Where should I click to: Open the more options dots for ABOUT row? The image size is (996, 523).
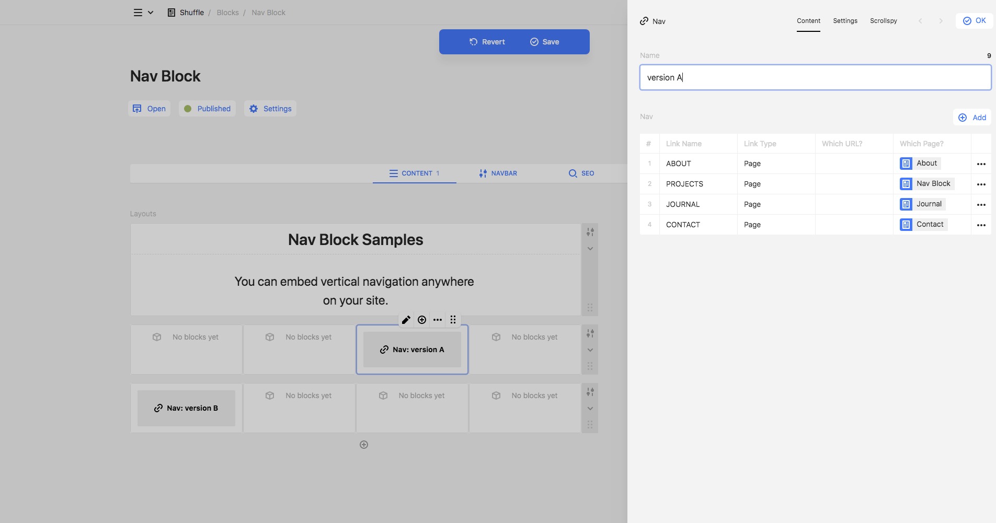[x=981, y=164]
